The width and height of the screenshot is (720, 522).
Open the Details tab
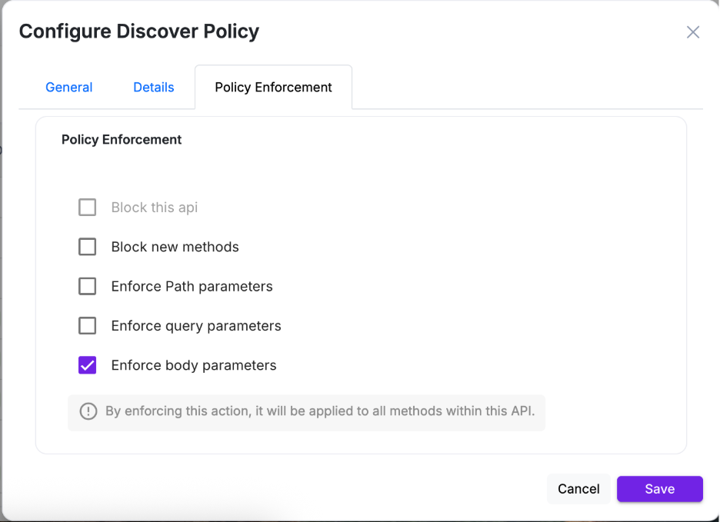click(154, 88)
